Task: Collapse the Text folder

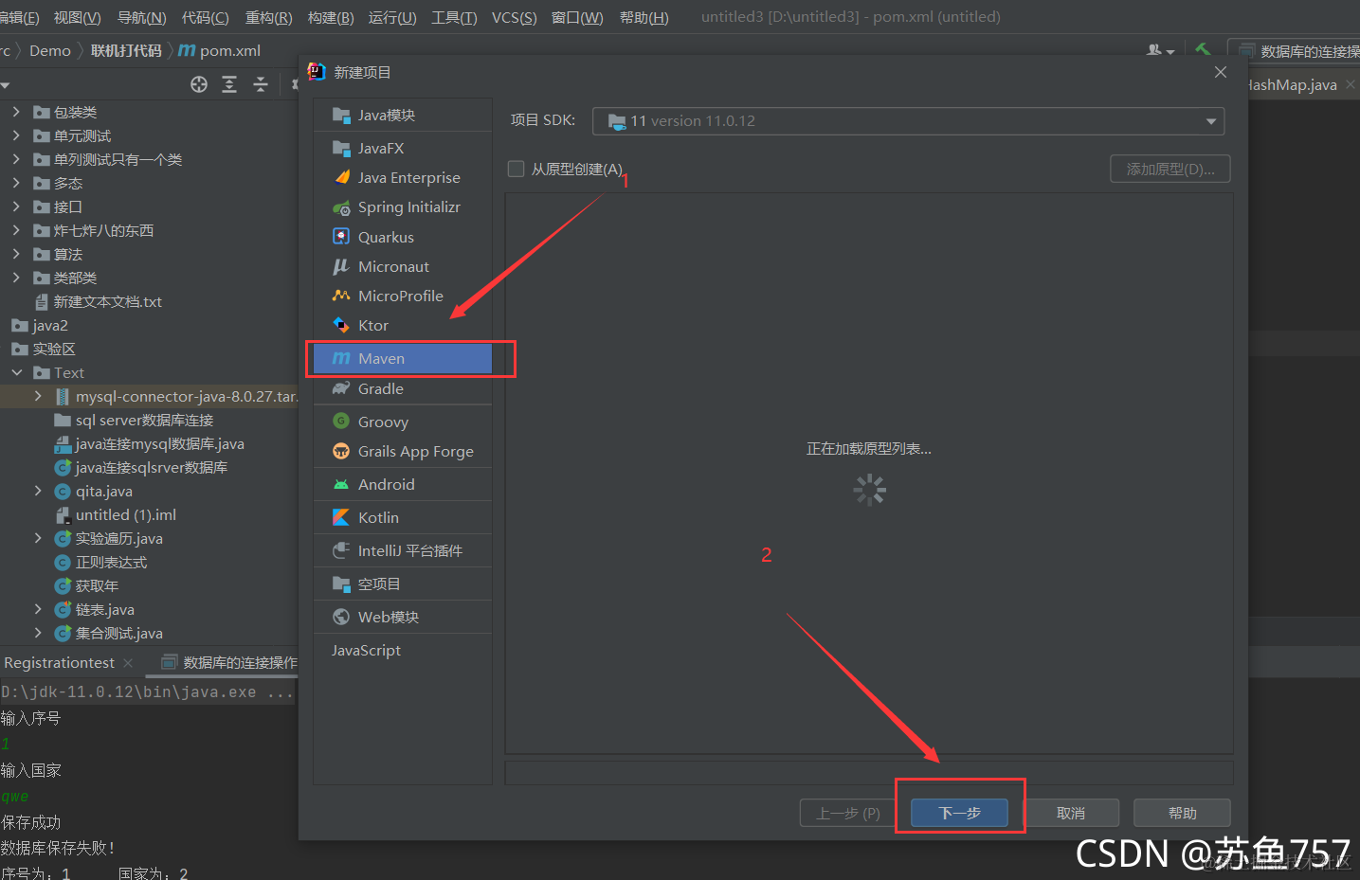Action: point(16,372)
